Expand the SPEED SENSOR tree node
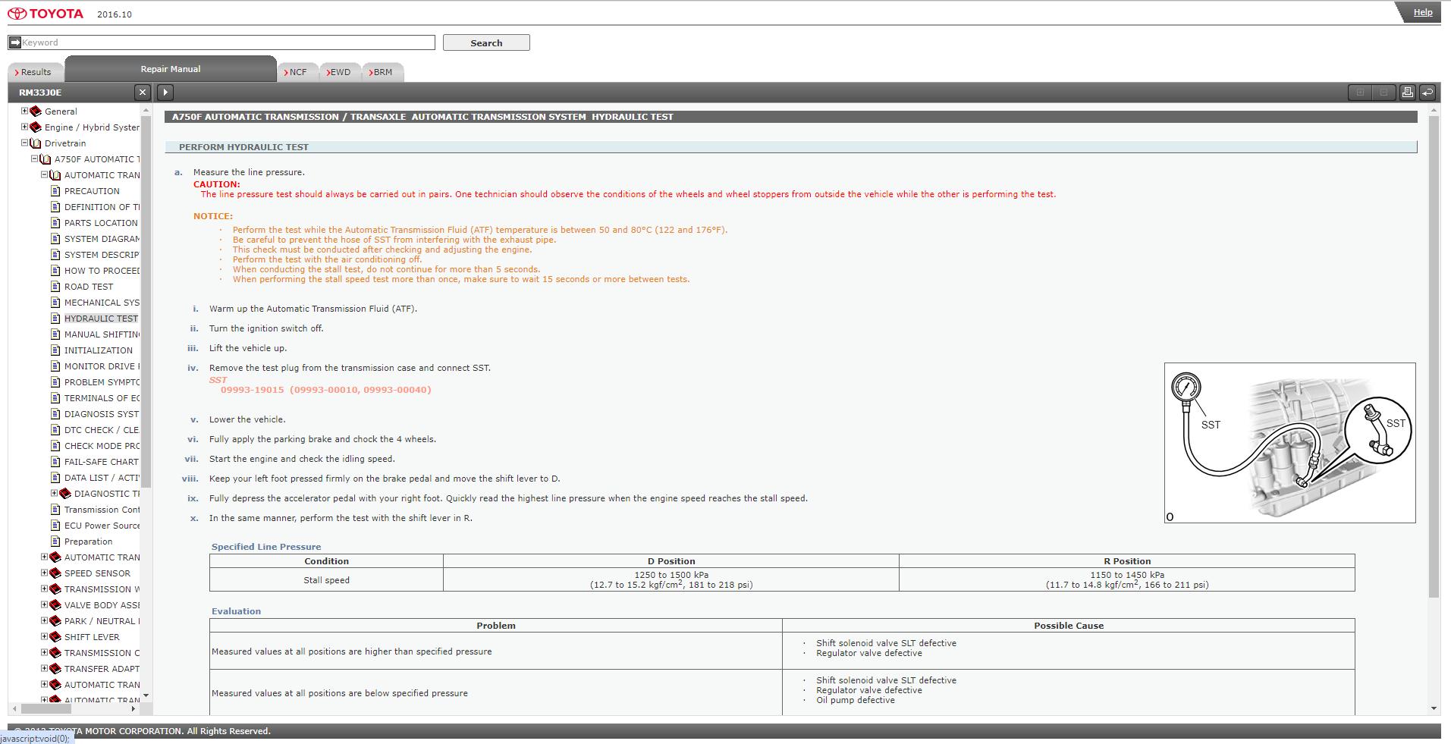The height and width of the screenshot is (744, 1451). tap(44, 573)
